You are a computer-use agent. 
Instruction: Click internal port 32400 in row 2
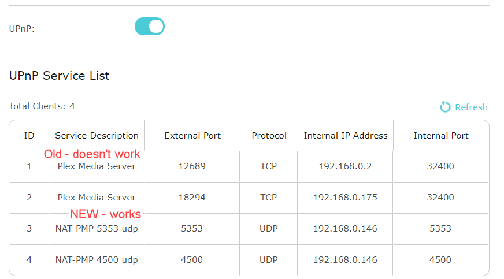[x=440, y=198]
